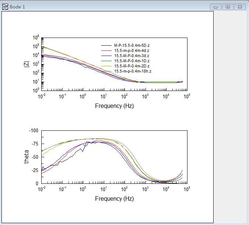Screen dimensions: 249x225
Task: Click the Bode 1 title text
Action: [17, 7]
